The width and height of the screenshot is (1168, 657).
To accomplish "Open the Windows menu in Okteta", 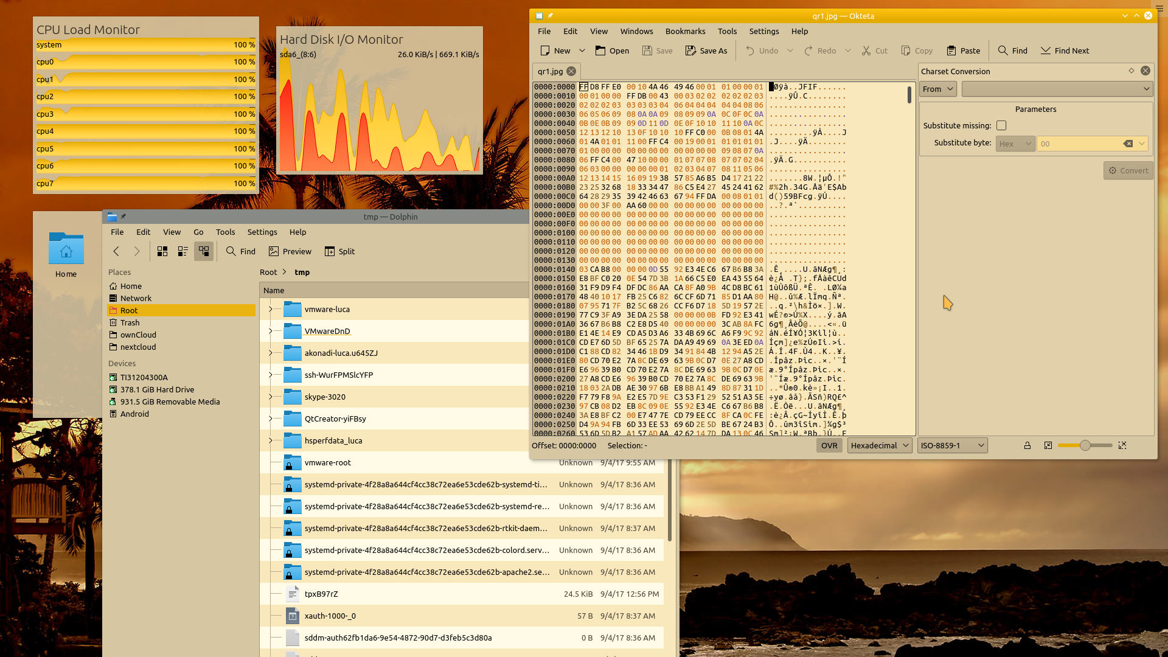I will (636, 31).
